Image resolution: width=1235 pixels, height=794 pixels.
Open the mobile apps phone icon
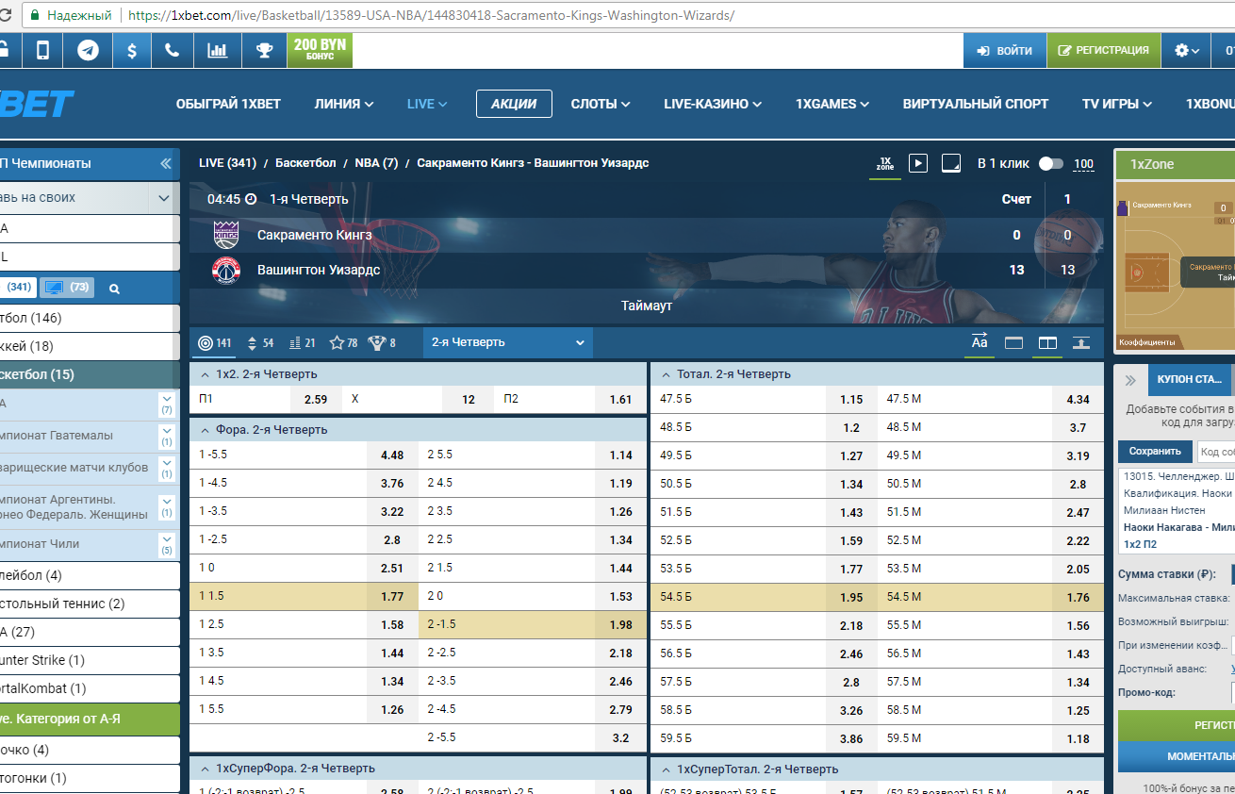click(x=42, y=50)
